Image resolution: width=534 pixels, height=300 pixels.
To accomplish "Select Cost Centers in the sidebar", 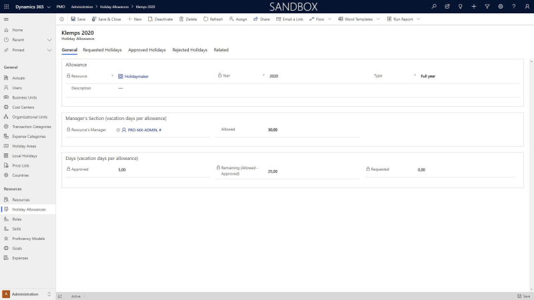I will coord(23,107).
